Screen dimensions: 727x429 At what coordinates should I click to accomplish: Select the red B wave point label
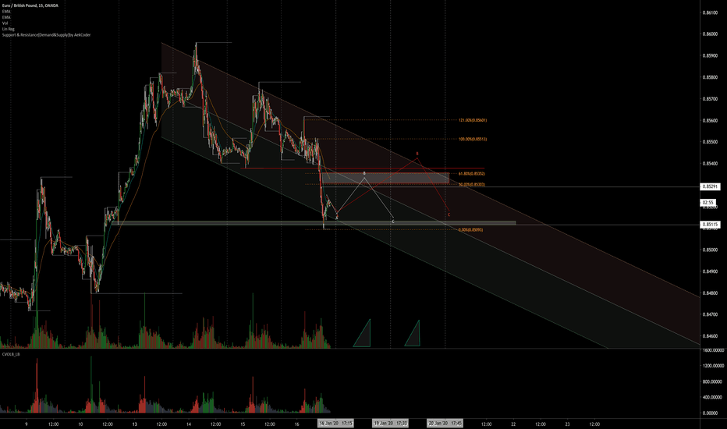pyautogui.click(x=417, y=154)
